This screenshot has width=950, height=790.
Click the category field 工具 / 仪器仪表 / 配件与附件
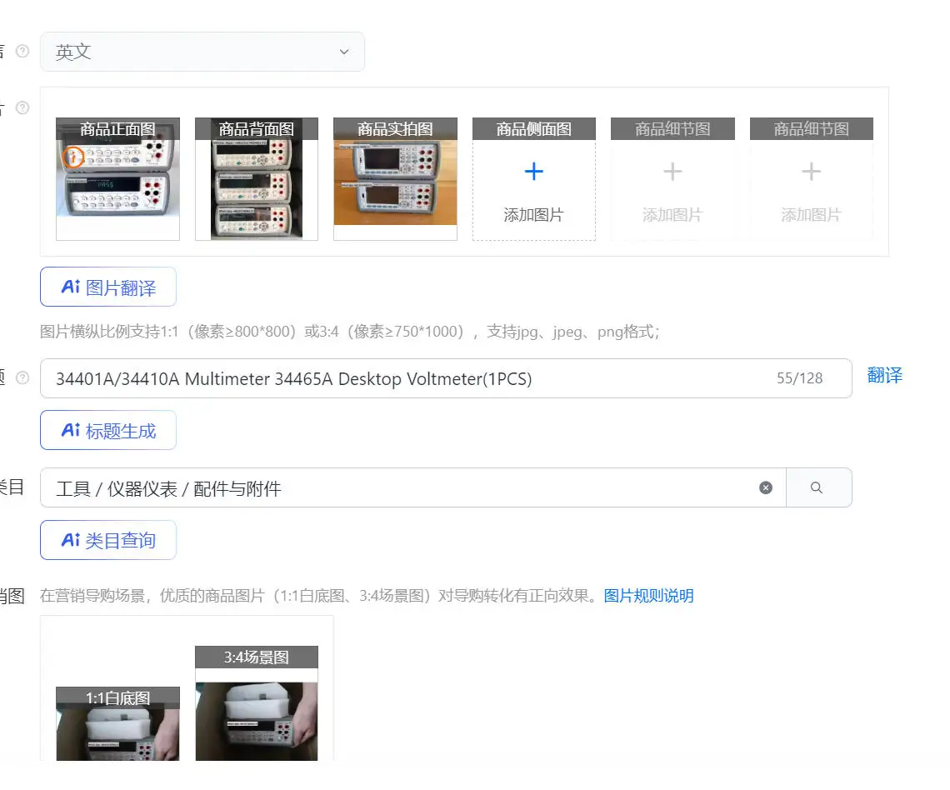413,487
